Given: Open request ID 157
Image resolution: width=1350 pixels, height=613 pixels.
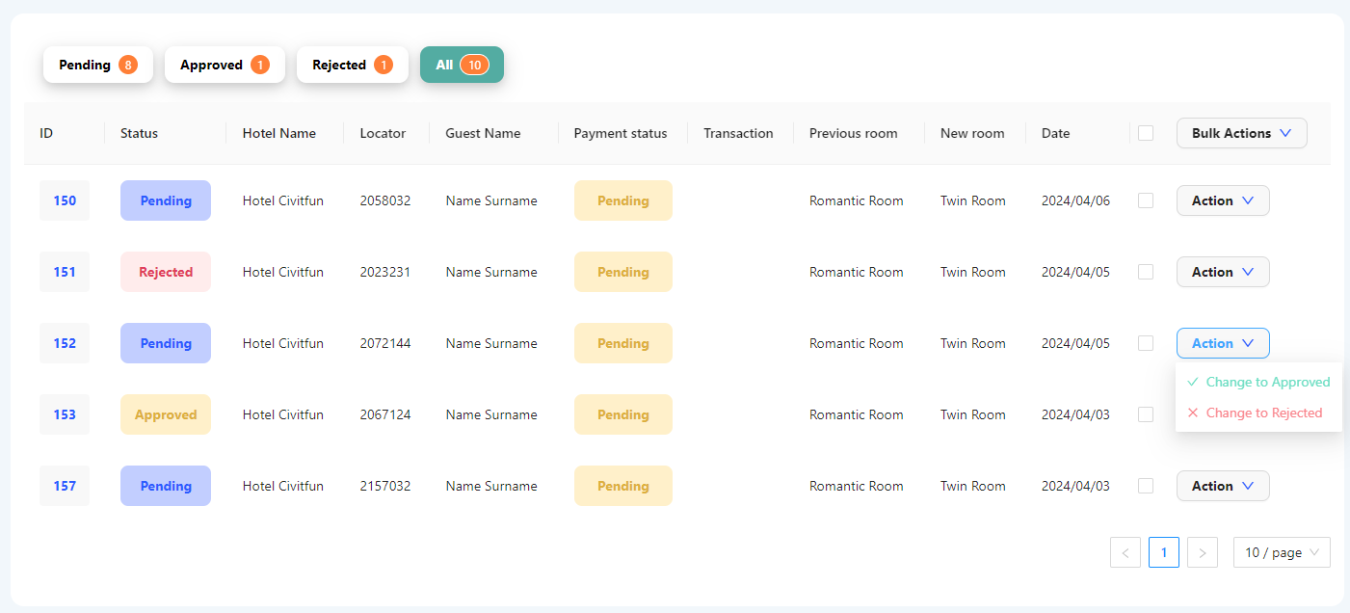Looking at the screenshot, I should pos(65,486).
